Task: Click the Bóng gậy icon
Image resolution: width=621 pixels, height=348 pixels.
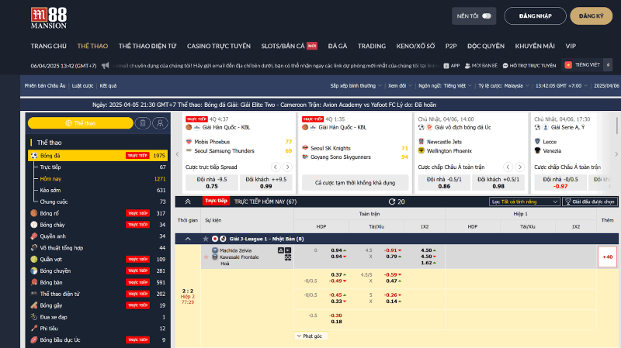Action: (x=34, y=305)
